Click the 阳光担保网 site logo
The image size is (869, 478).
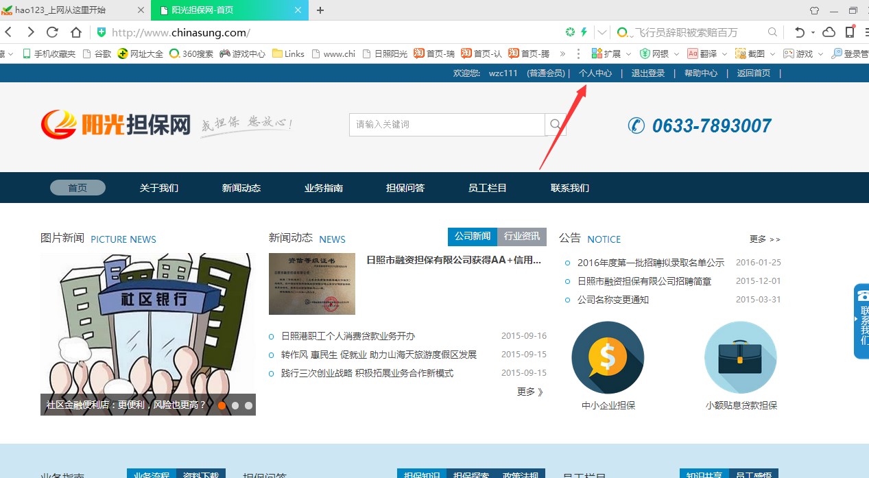[x=115, y=124]
